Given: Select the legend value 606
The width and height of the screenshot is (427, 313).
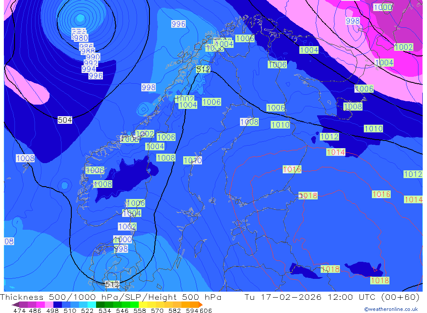Looking at the screenshot, I should (x=206, y=310).
